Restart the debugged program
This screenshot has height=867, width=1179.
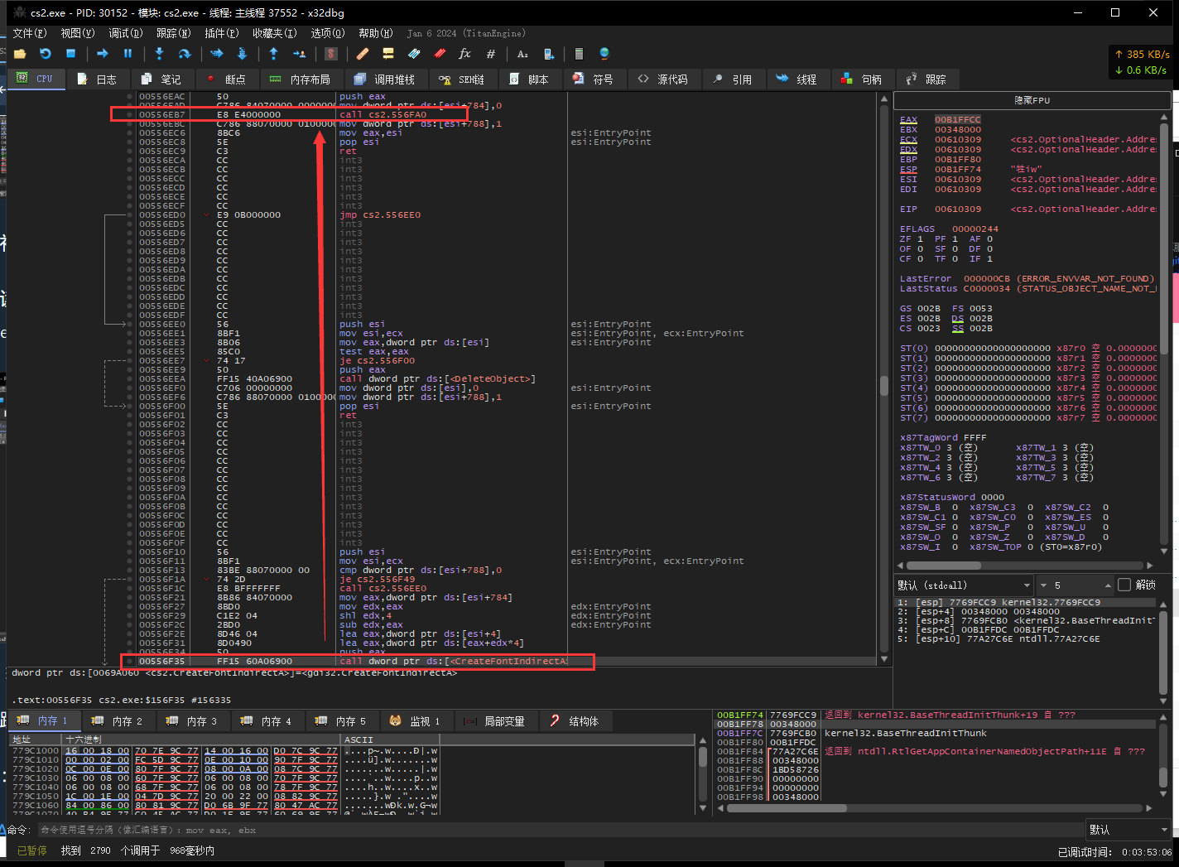(46, 54)
